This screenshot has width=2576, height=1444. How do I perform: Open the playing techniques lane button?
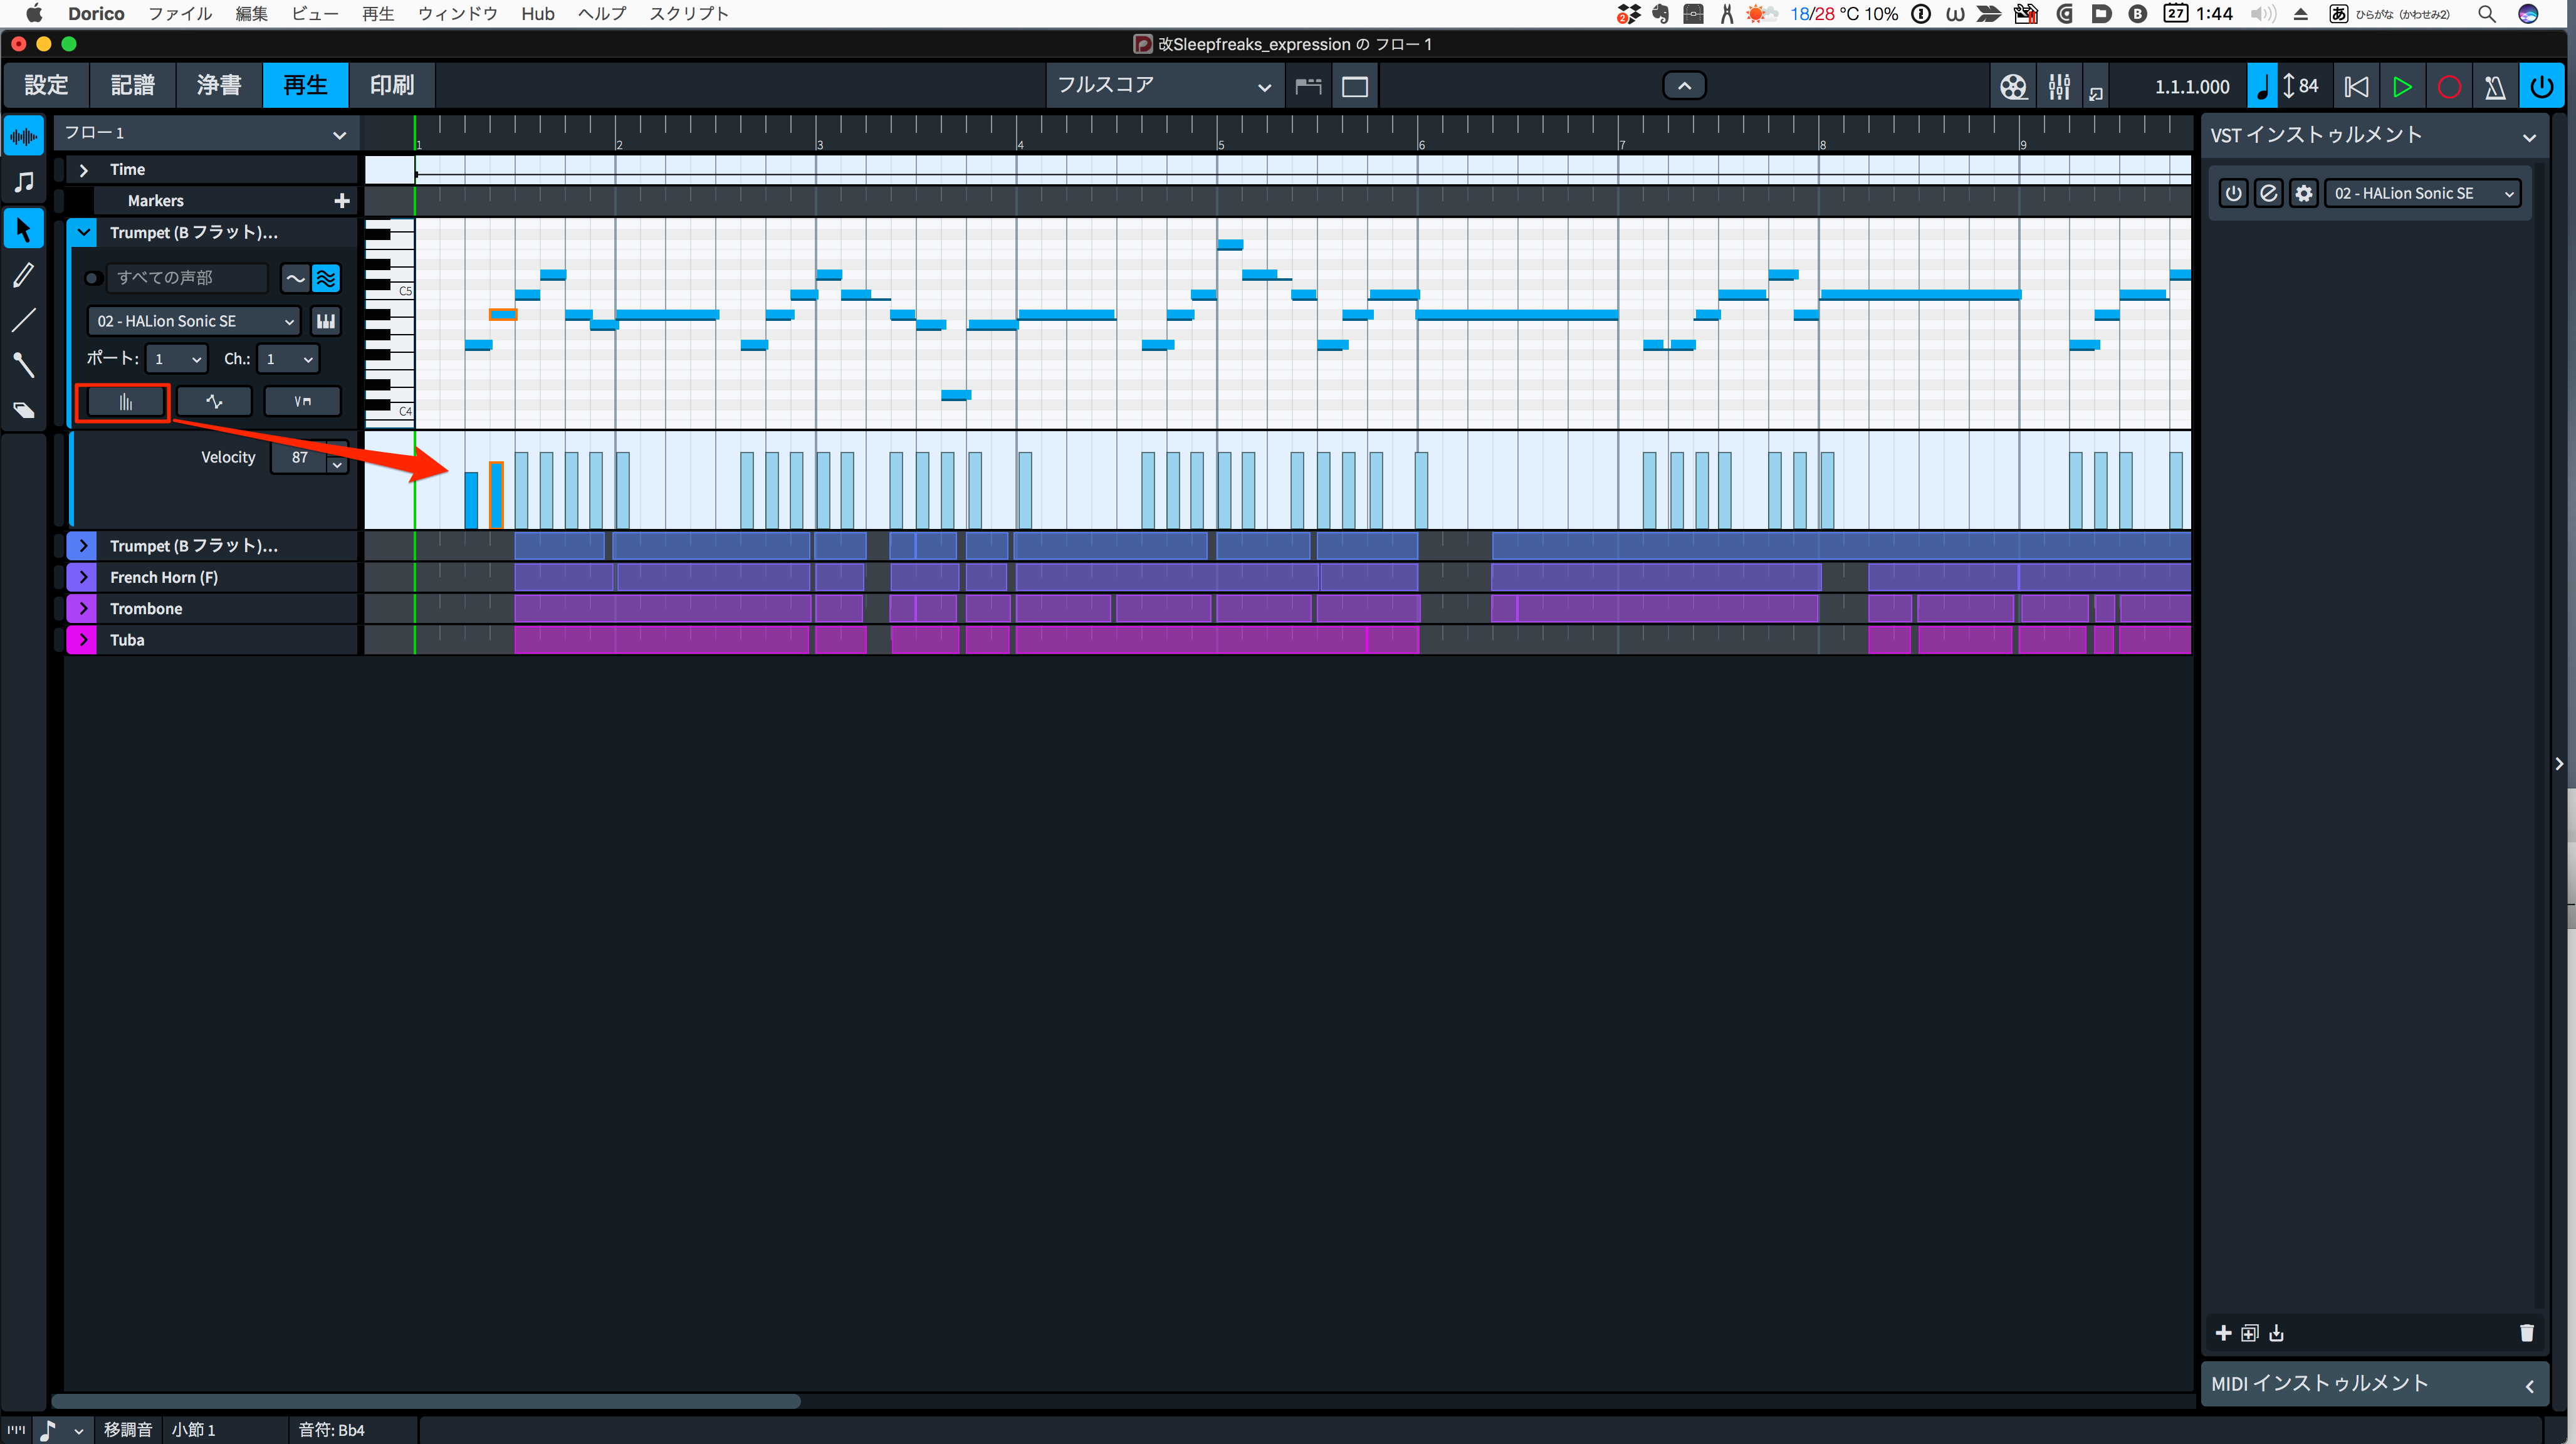(x=302, y=402)
